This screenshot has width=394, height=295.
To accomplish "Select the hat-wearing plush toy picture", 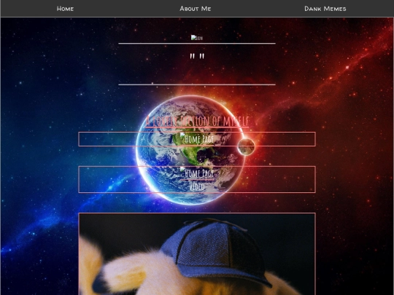I will [x=197, y=254].
